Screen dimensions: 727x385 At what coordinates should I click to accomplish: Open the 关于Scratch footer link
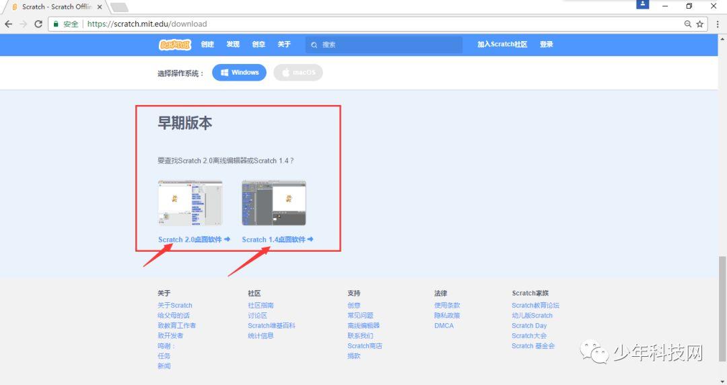point(175,306)
